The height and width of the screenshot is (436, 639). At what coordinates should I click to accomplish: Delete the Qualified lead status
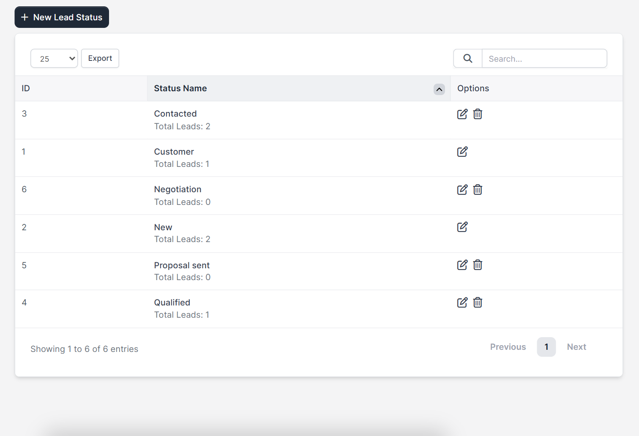pos(478,302)
